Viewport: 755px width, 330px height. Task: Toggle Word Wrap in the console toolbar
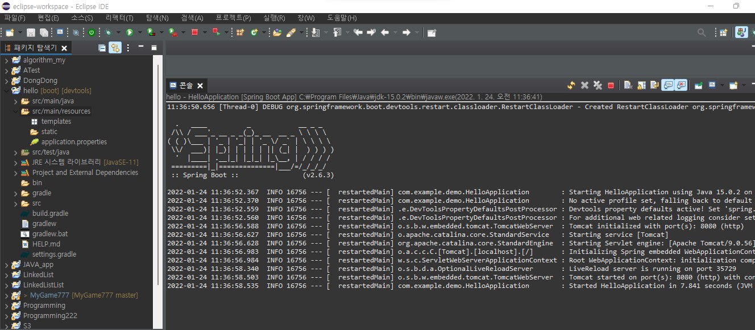[x=655, y=85]
